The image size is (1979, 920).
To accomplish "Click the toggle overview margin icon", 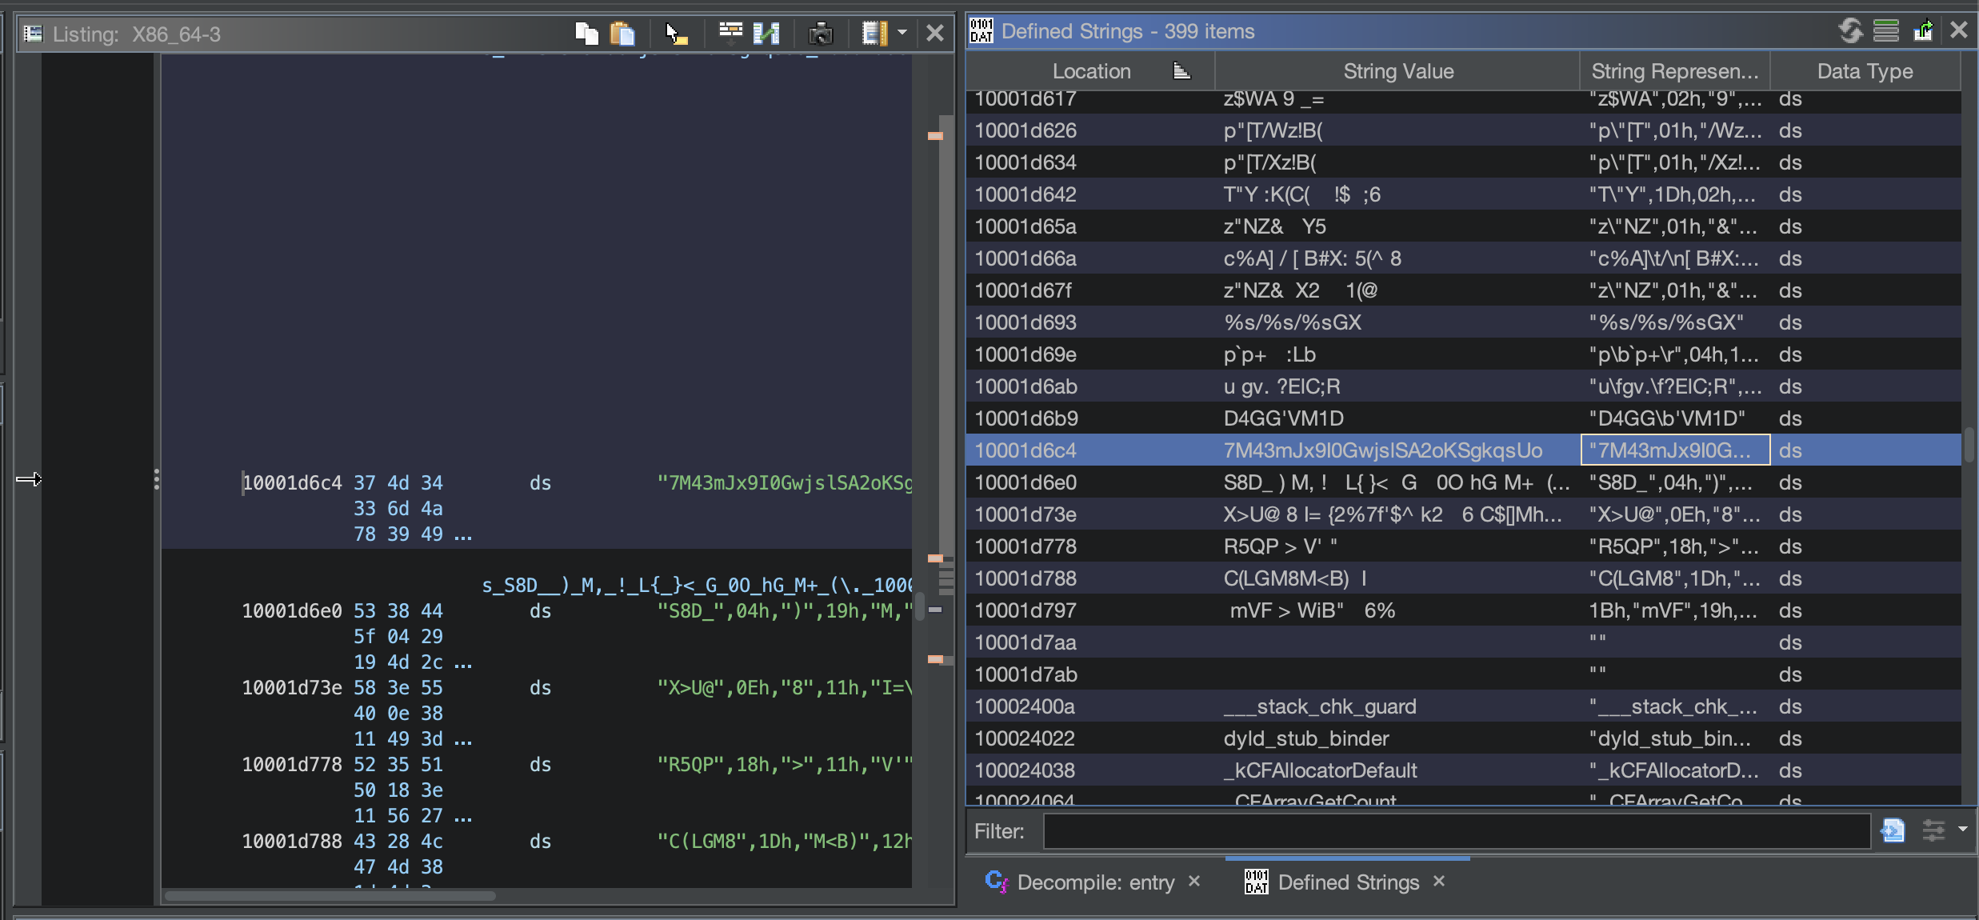I will tap(874, 34).
